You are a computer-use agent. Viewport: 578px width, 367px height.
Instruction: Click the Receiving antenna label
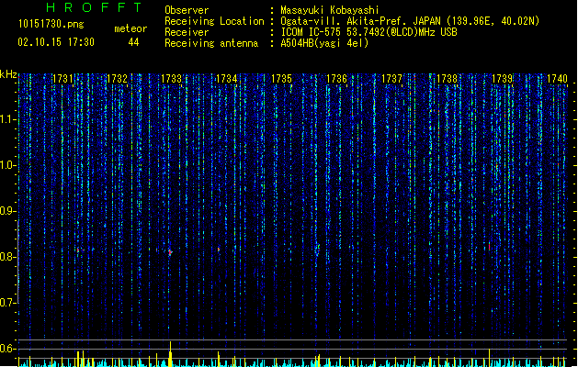pyautogui.click(x=211, y=43)
